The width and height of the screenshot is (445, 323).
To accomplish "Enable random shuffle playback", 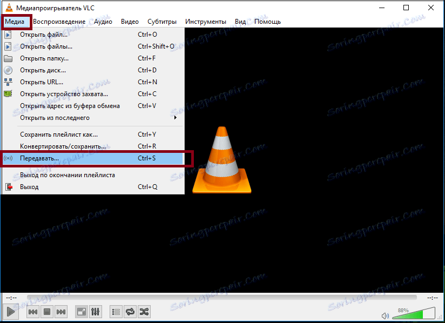I will [144, 311].
